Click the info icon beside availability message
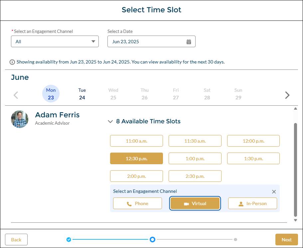Viewport: 303px width, 248px height. pos(12,62)
